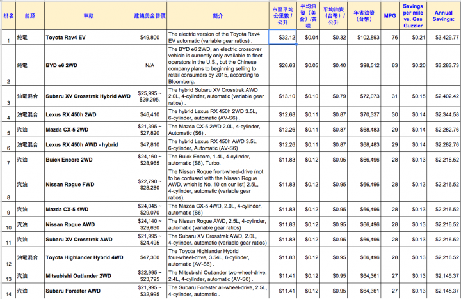Click the $12.68 cell
The height and width of the screenshot is (299, 461).
282,114
